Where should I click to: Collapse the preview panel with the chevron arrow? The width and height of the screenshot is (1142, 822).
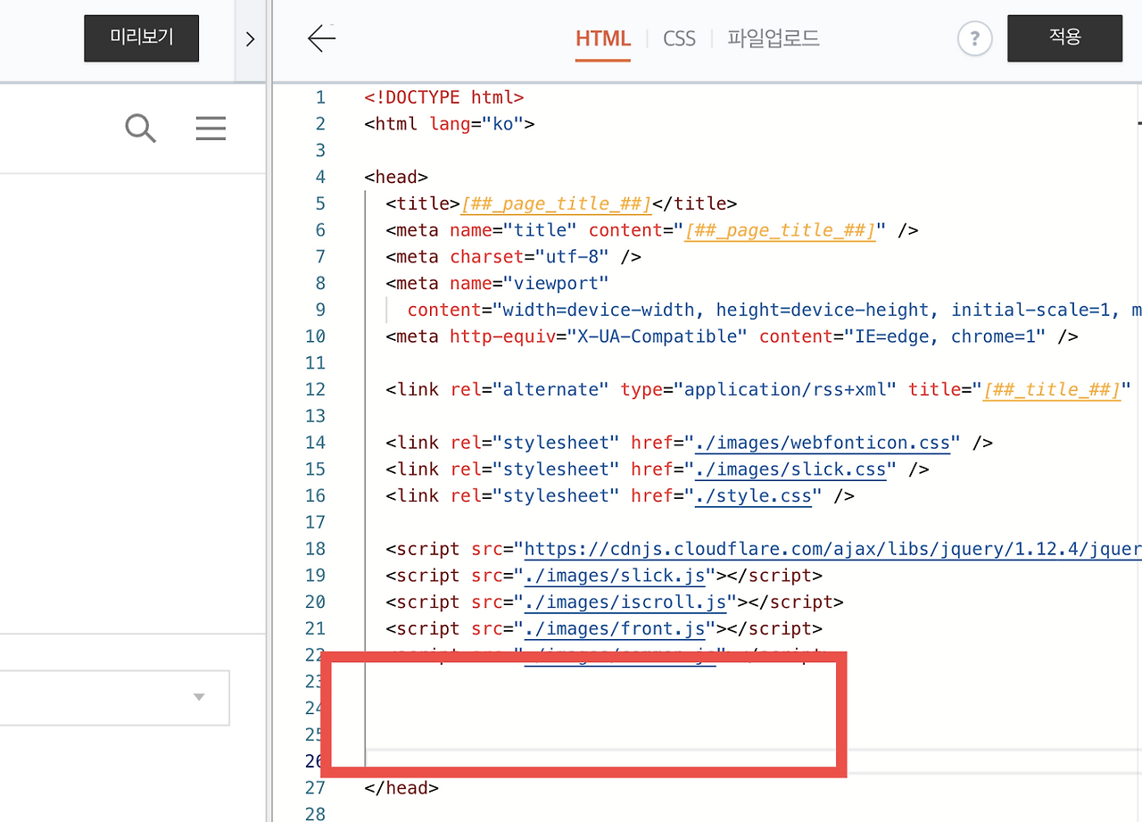point(250,38)
